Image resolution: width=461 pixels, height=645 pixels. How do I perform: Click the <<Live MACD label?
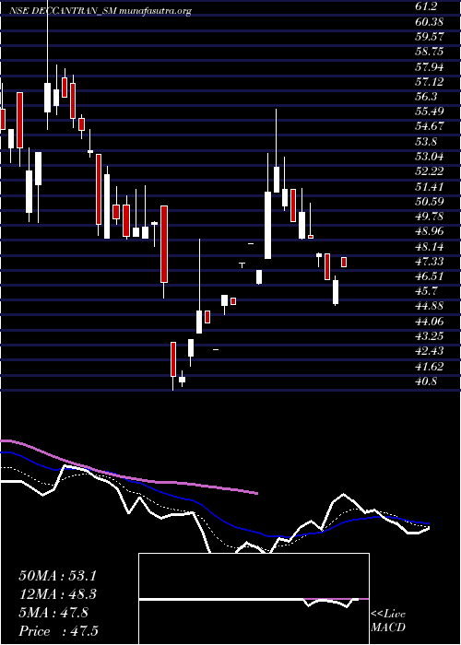pyautogui.click(x=388, y=621)
